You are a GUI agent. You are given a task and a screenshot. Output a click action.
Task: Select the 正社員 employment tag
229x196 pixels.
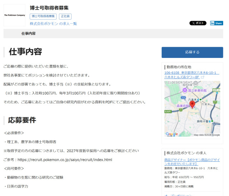click(65, 16)
